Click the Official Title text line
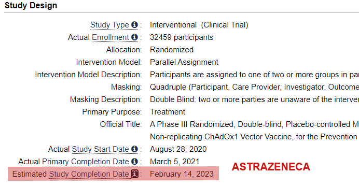Viewport: 359px width, 187px height. pos(254,124)
